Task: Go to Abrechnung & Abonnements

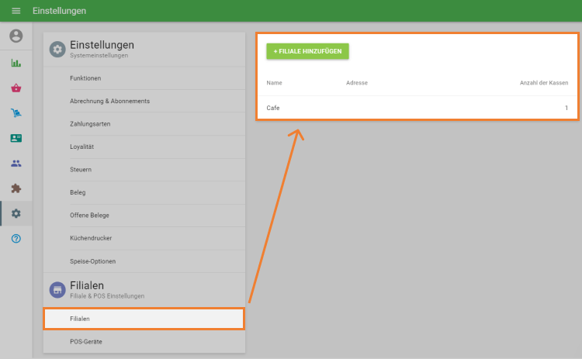Action: (109, 101)
